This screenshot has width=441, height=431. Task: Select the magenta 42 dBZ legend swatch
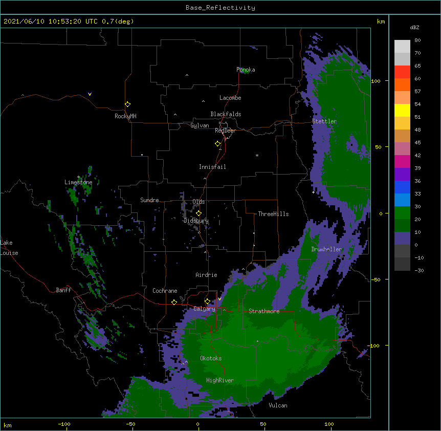pos(402,161)
